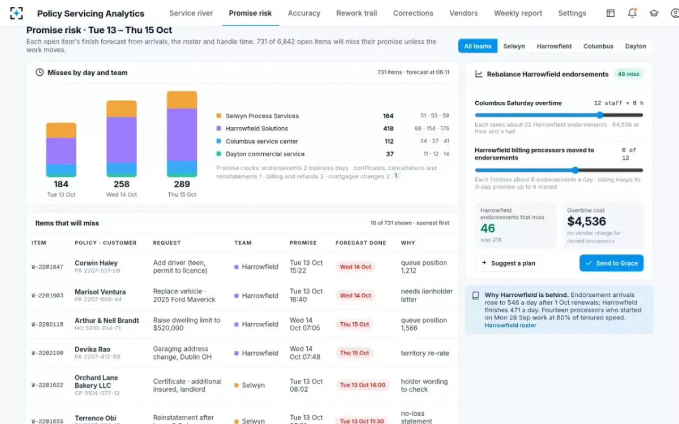Select customer Marisol Ventura
The width and height of the screenshot is (679, 424).
tap(100, 292)
